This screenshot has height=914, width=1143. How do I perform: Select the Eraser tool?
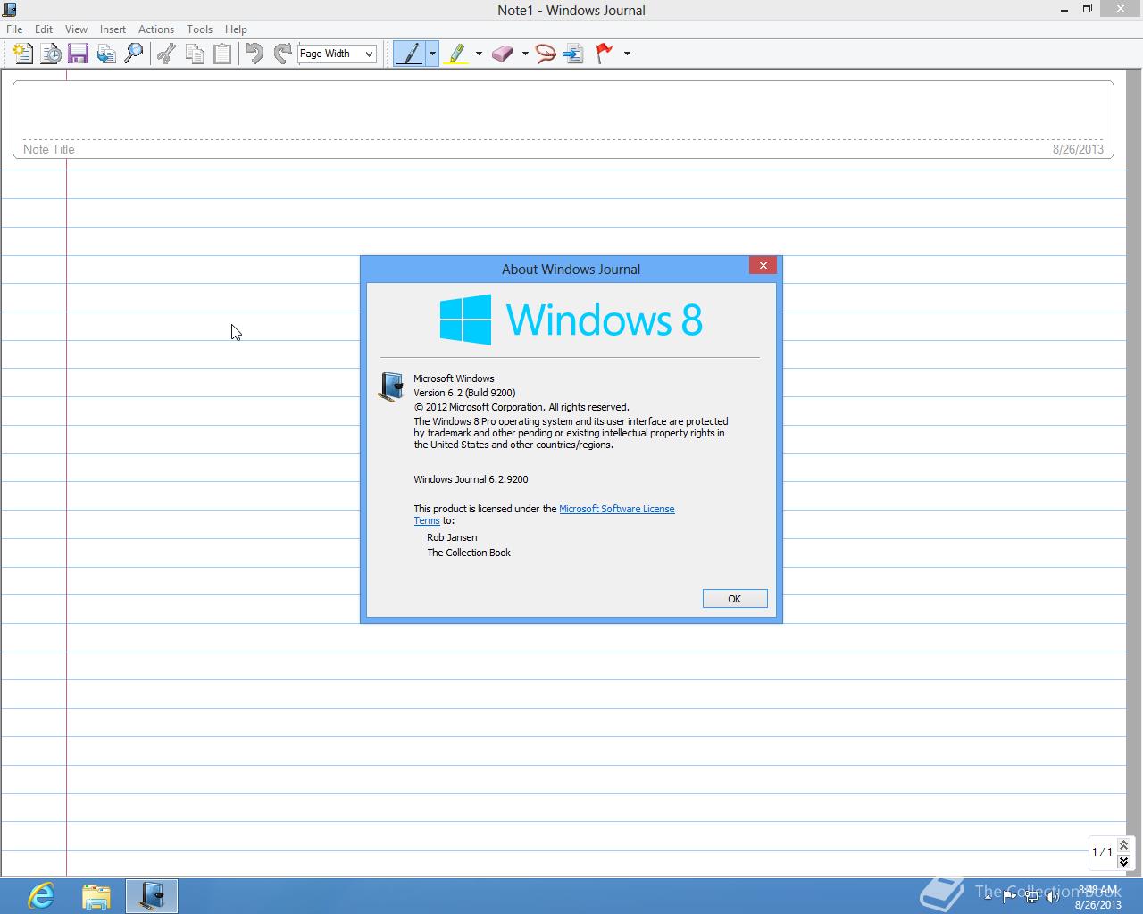point(503,54)
